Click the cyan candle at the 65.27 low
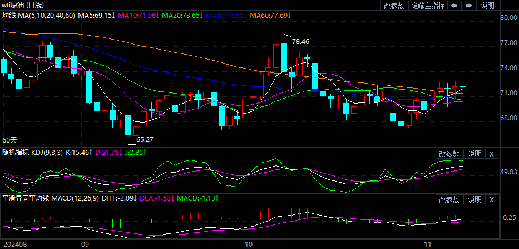The image size is (519, 249). point(128,125)
